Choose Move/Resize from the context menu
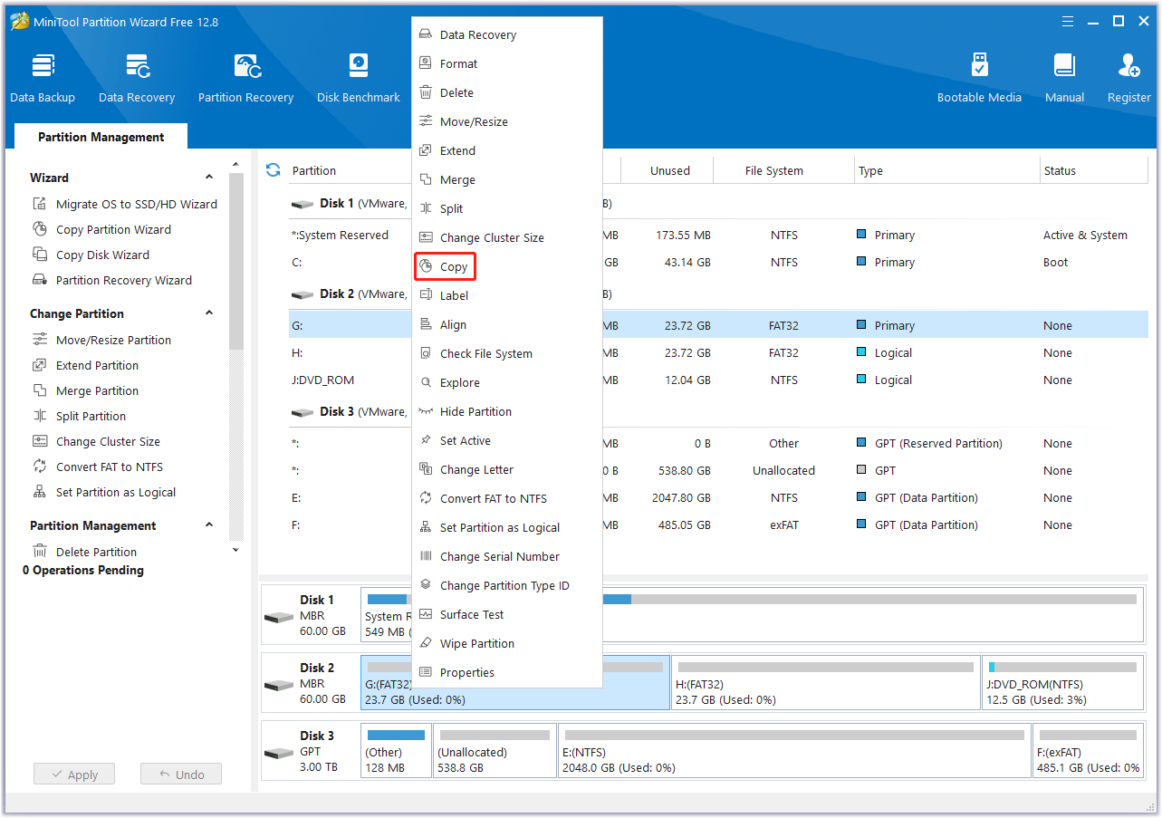This screenshot has width=1162, height=818. click(x=507, y=121)
